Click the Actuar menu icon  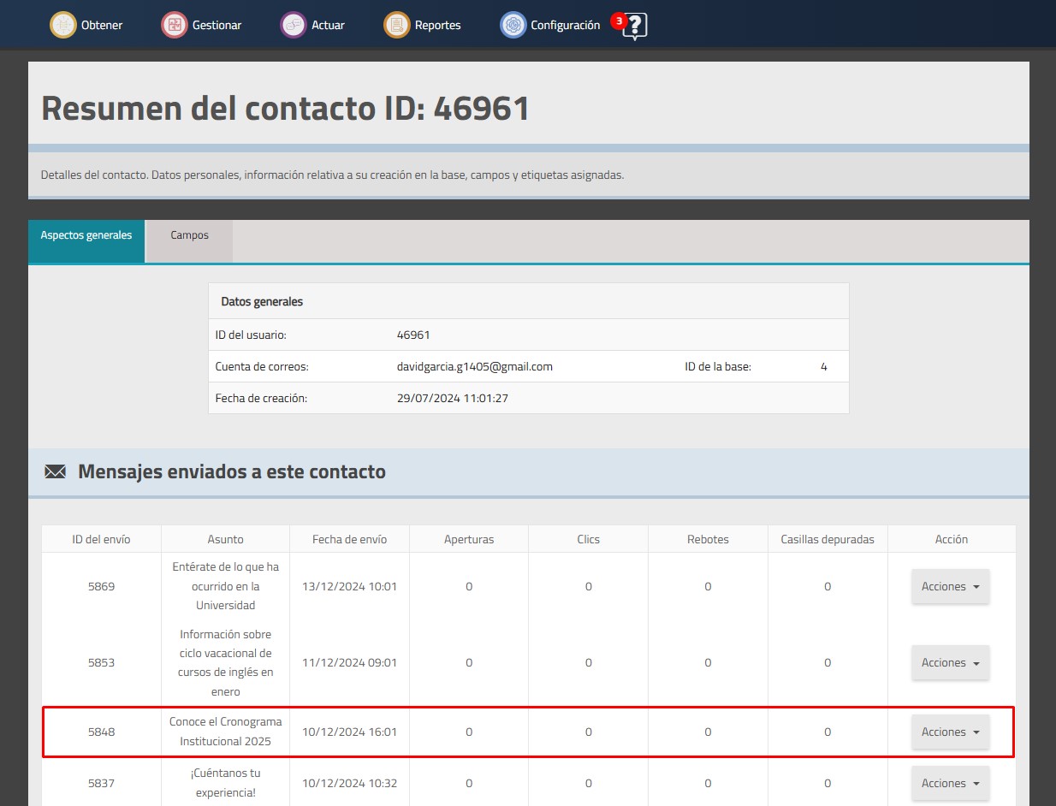pyautogui.click(x=294, y=25)
